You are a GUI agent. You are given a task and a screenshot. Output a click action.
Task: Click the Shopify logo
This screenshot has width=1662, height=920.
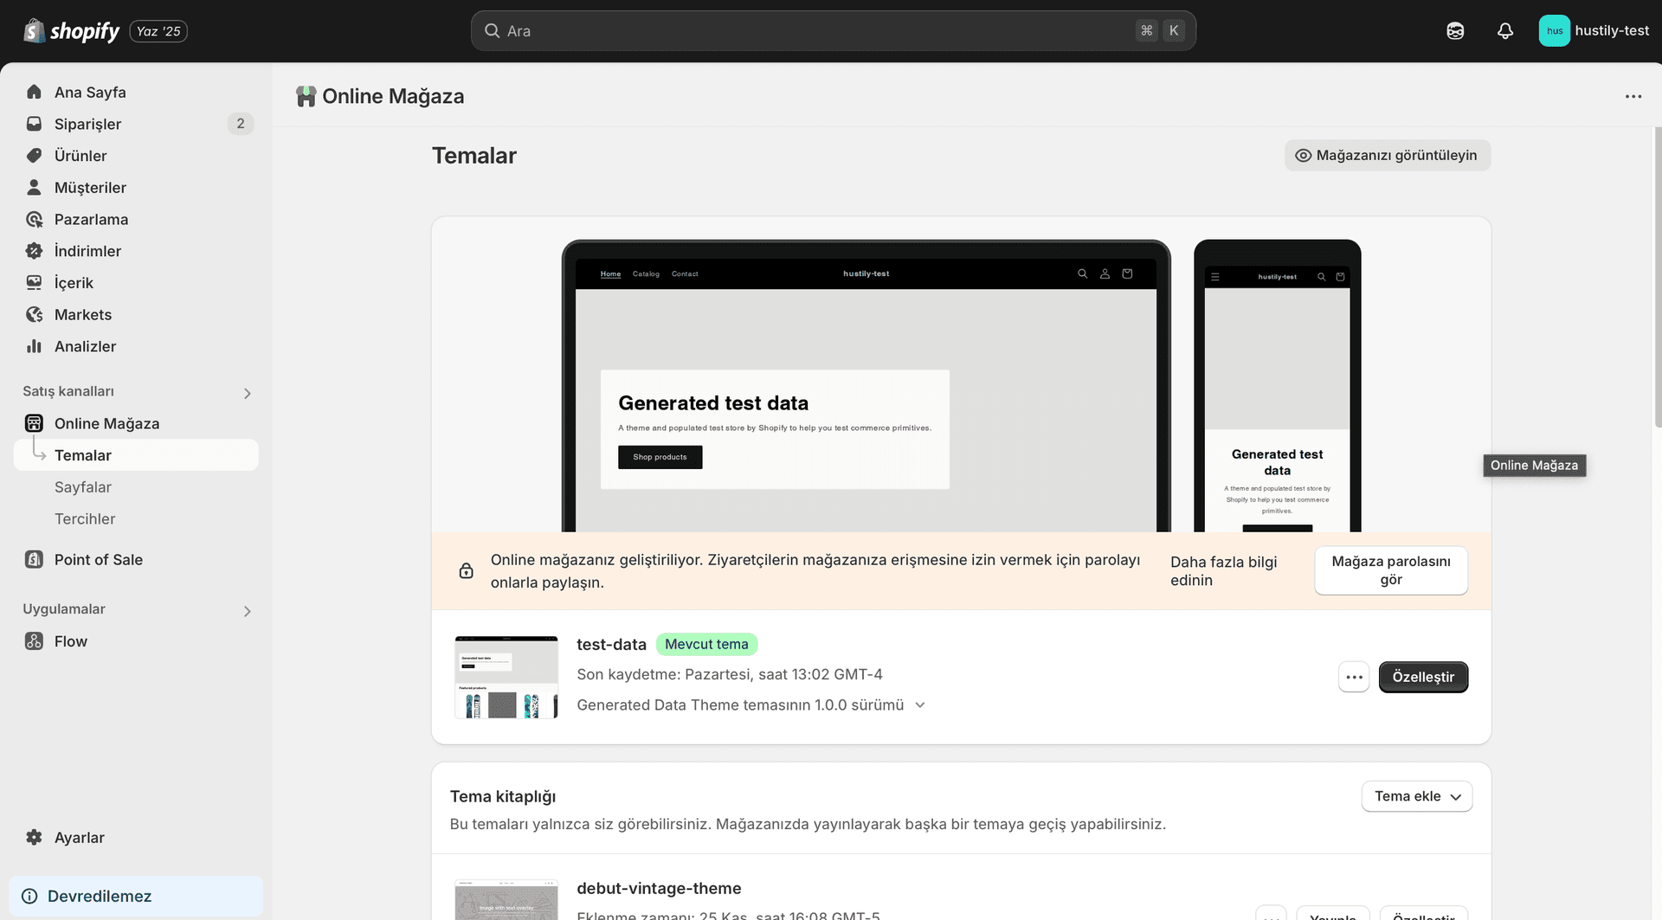pyautogui.click(x=71, y=31)
